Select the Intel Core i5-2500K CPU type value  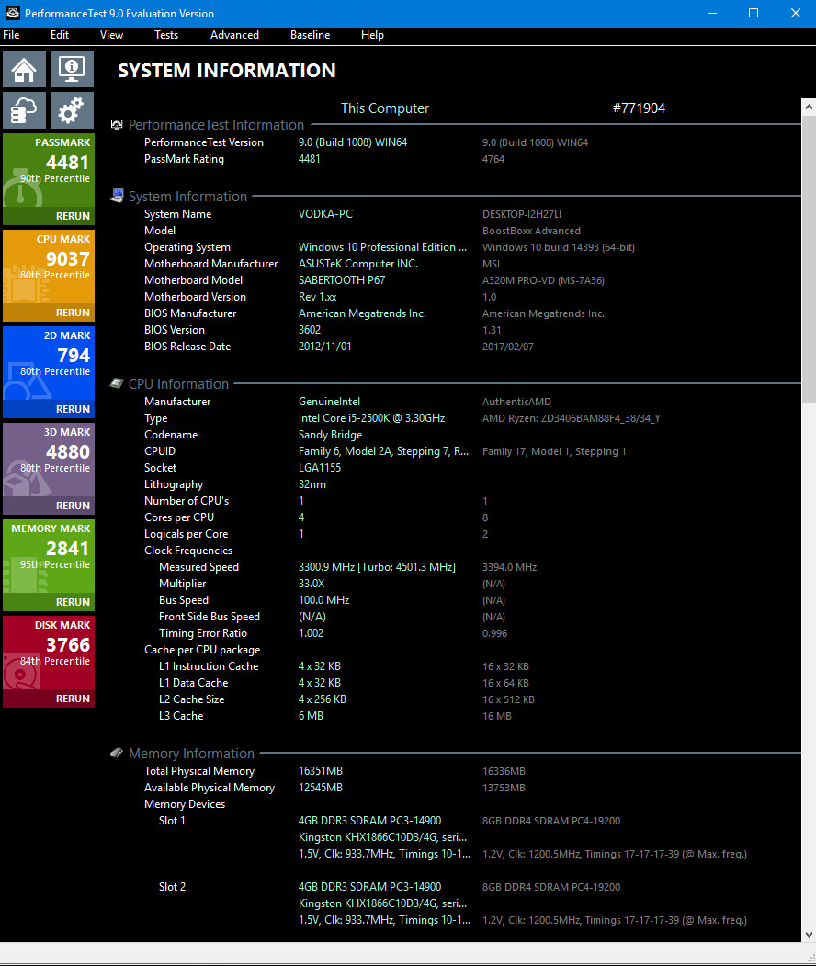[371, 417]
